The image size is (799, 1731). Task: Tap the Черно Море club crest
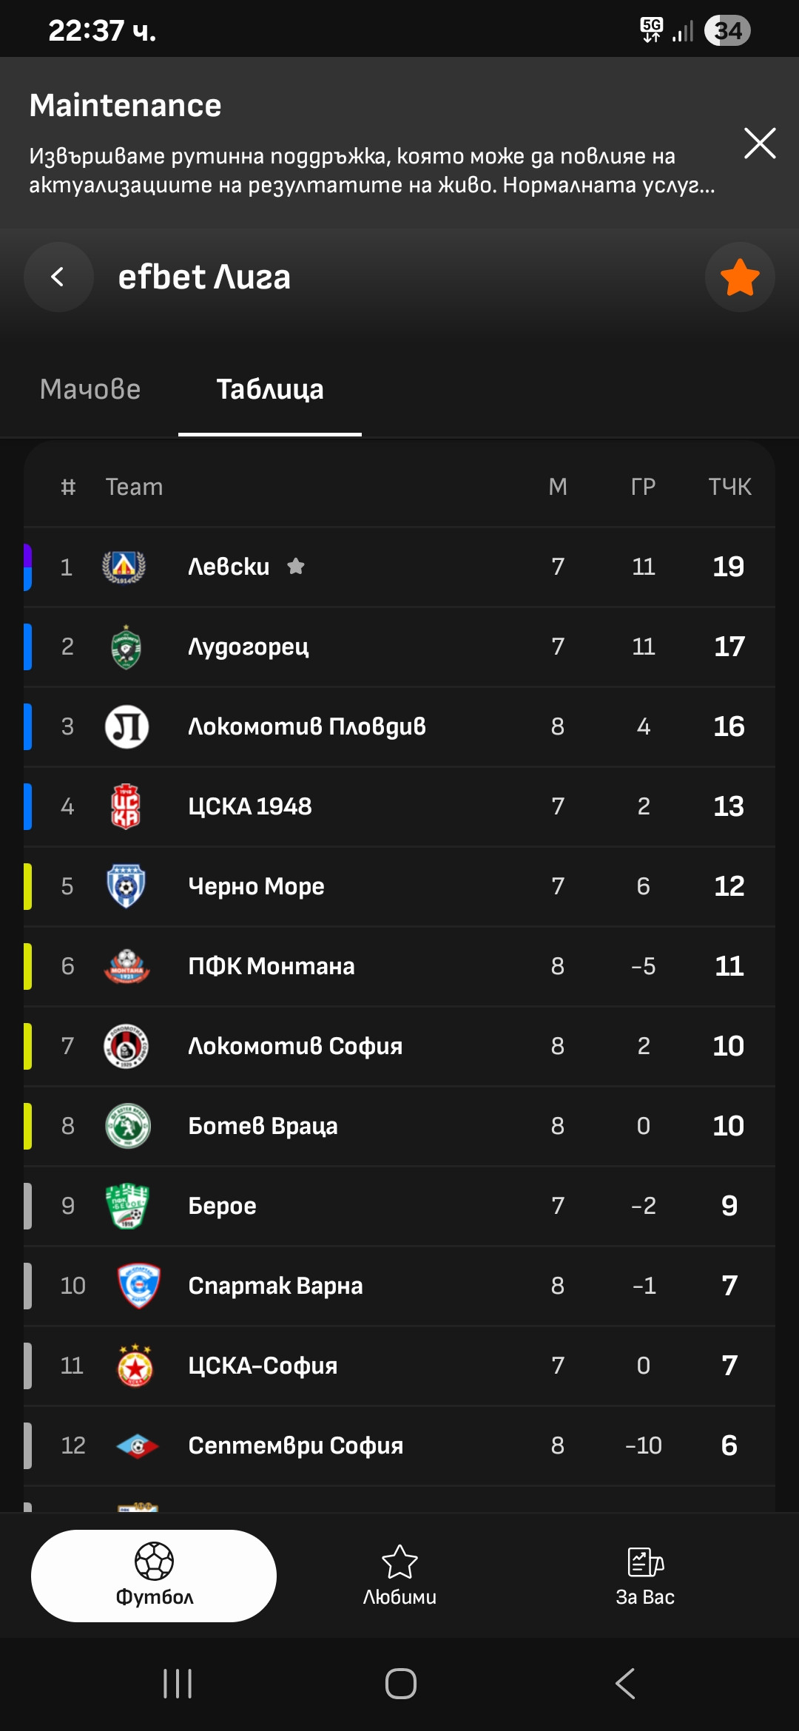pos(126,886)
